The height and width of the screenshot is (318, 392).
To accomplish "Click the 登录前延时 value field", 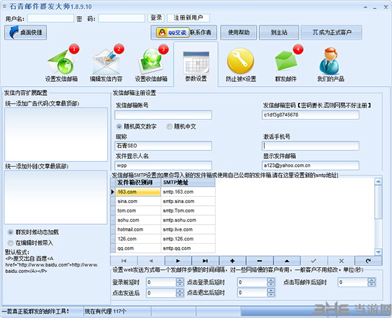I will pyautogui.click(x=161, y=282).
